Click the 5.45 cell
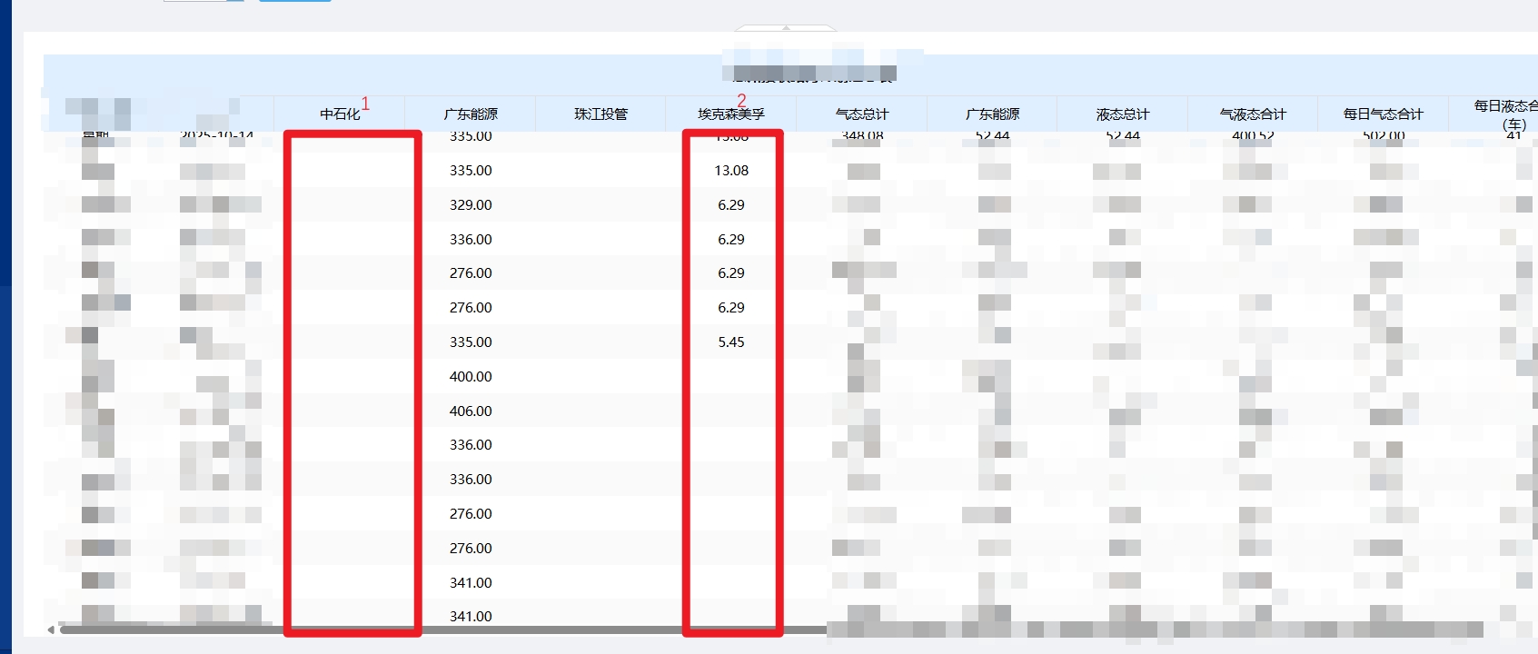Screen dimensions: 1538x654 point(731,342)
